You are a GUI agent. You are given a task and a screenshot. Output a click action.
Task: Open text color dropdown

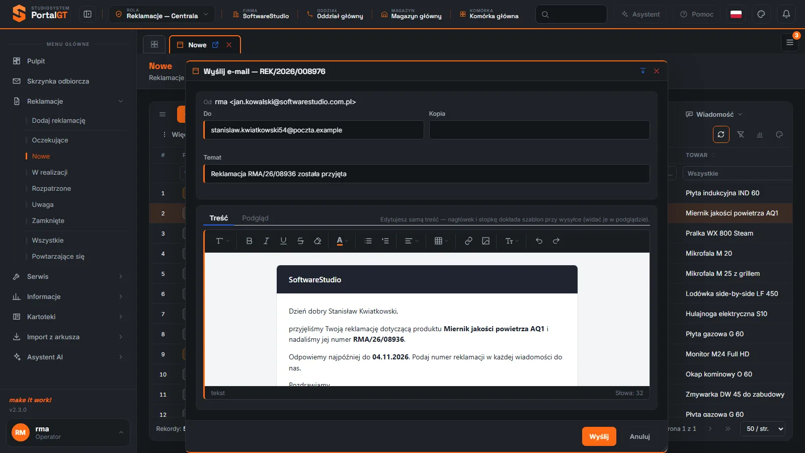[x=342, y=241]
